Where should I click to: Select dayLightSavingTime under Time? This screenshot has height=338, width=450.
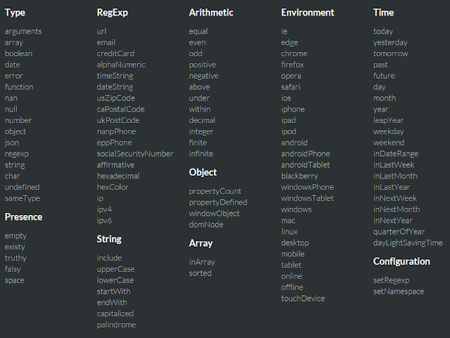pos(408,242)
